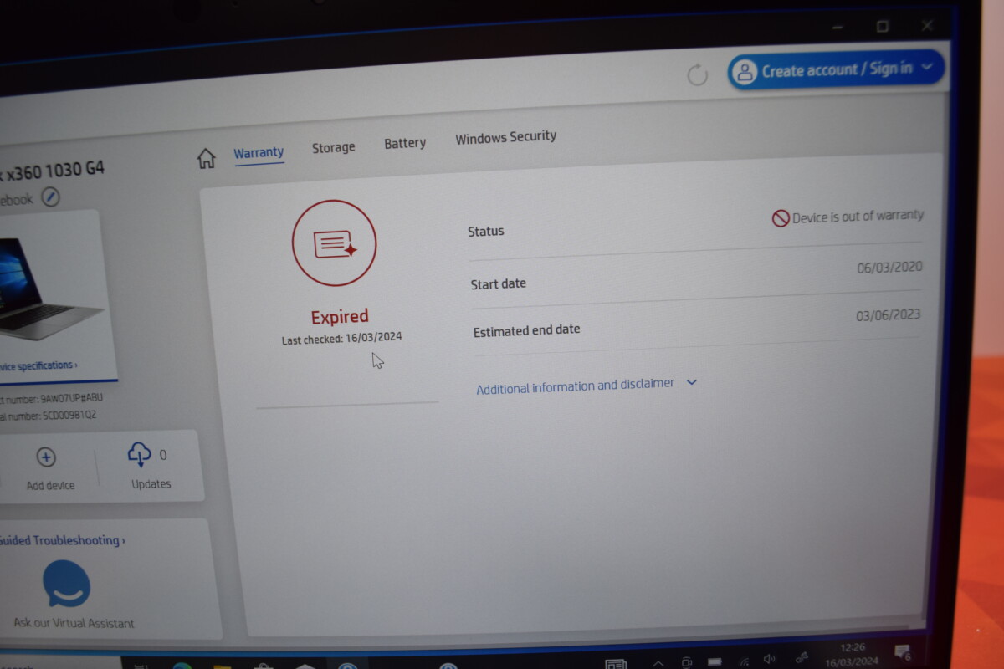Click the refresh circular arrow icon
Screen dimensions: 1004x669
(x=697, y=75)
